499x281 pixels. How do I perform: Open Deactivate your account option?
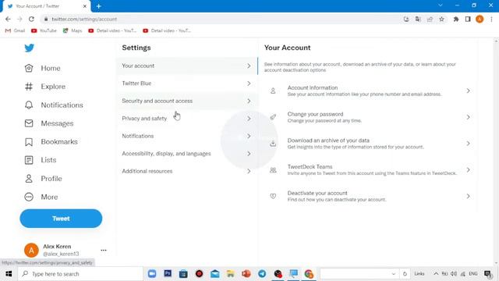tap(369, 196)
